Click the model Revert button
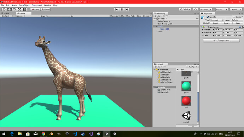Screen dimensions: 244x137 coord(227,23)
